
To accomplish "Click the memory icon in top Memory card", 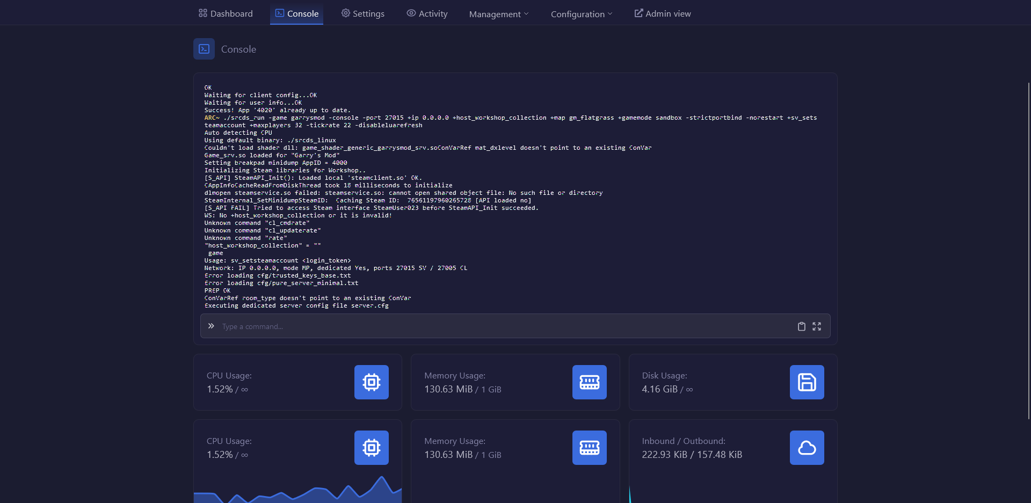I will coord(589,382).
